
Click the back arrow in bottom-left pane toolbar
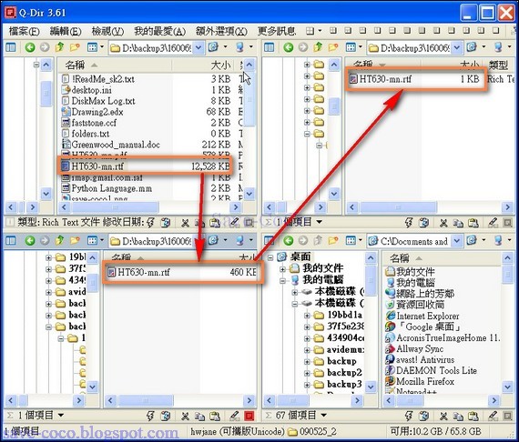pyautogui.click(x=30, y=240)
